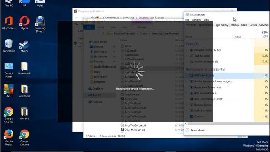The height and width of the screenshot is (152, 270).
Task: Open the undone folder on desktop
Action: click(24, 114)
